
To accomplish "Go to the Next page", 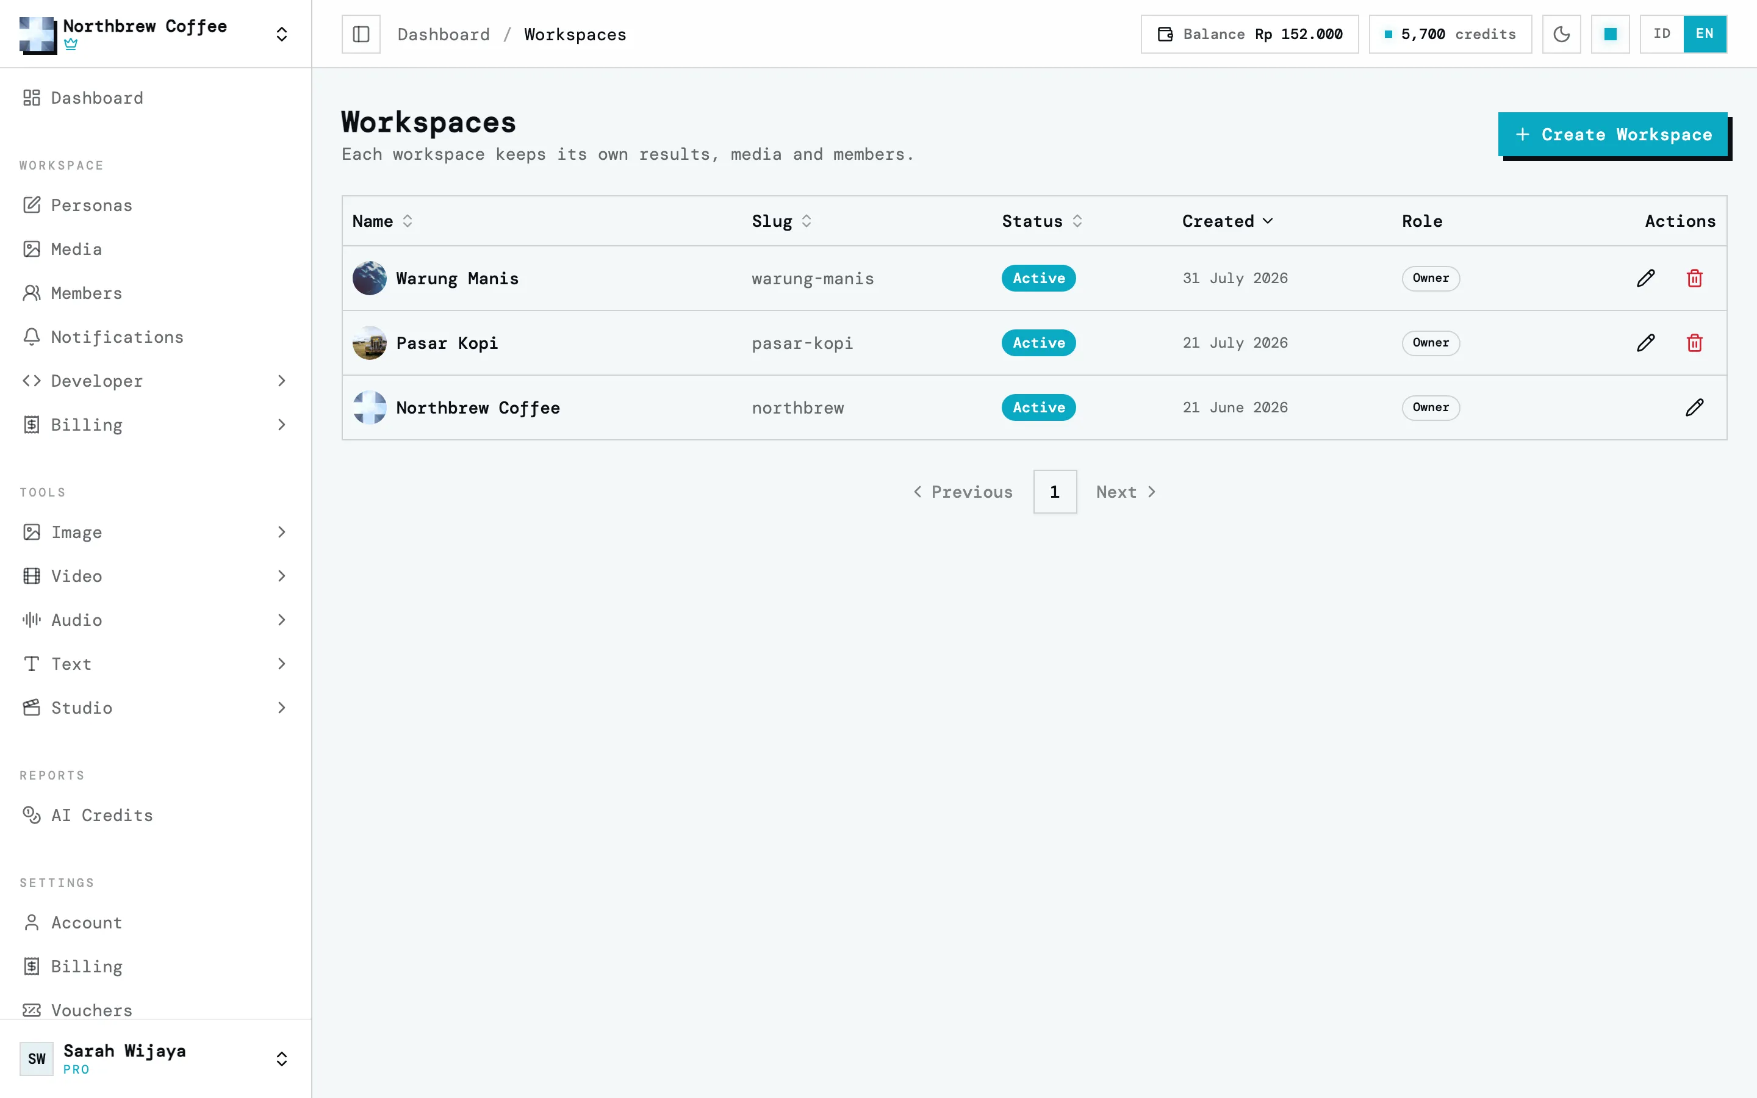I will point(1126,492).
